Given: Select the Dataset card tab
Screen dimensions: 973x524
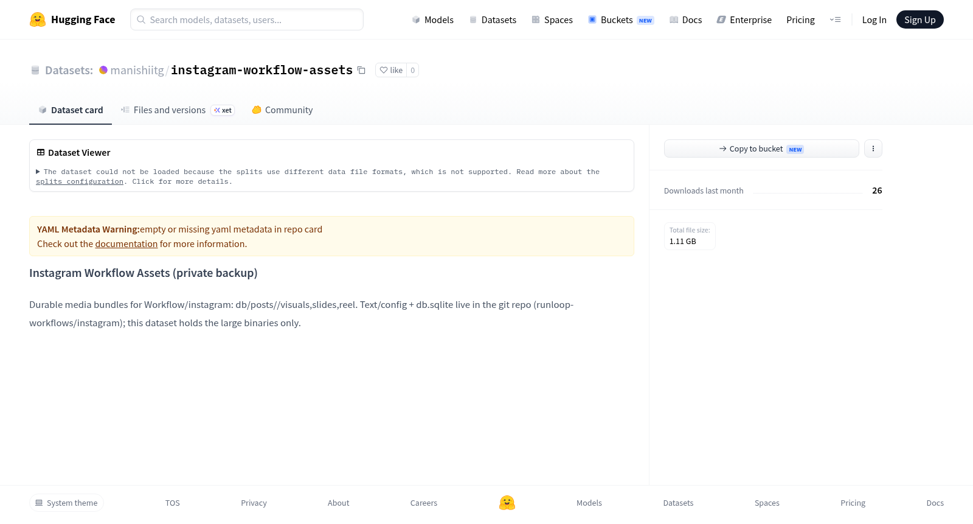Looking at the screenshot, I should coord(71,110).
